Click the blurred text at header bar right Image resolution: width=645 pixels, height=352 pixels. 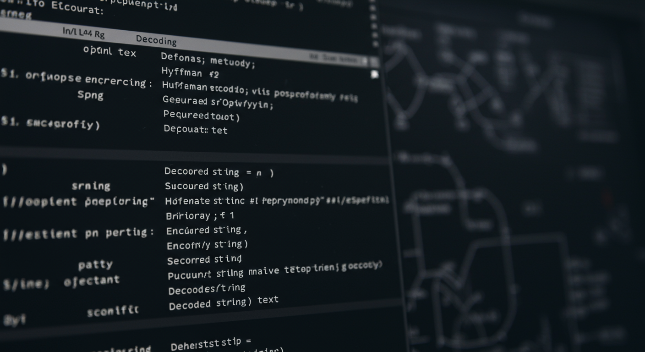coord(337,59)
